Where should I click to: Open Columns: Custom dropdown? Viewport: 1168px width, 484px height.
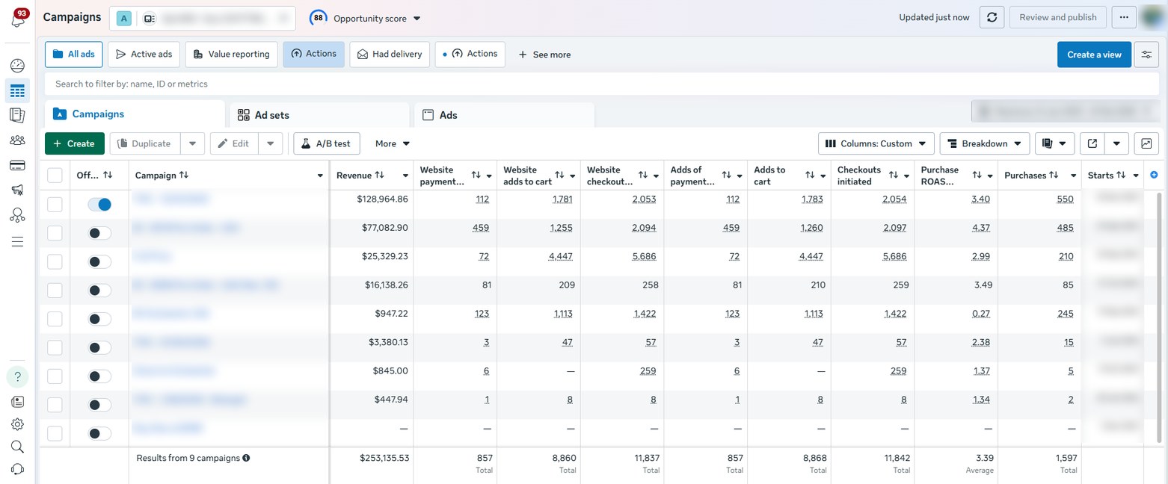click(877, 143)
